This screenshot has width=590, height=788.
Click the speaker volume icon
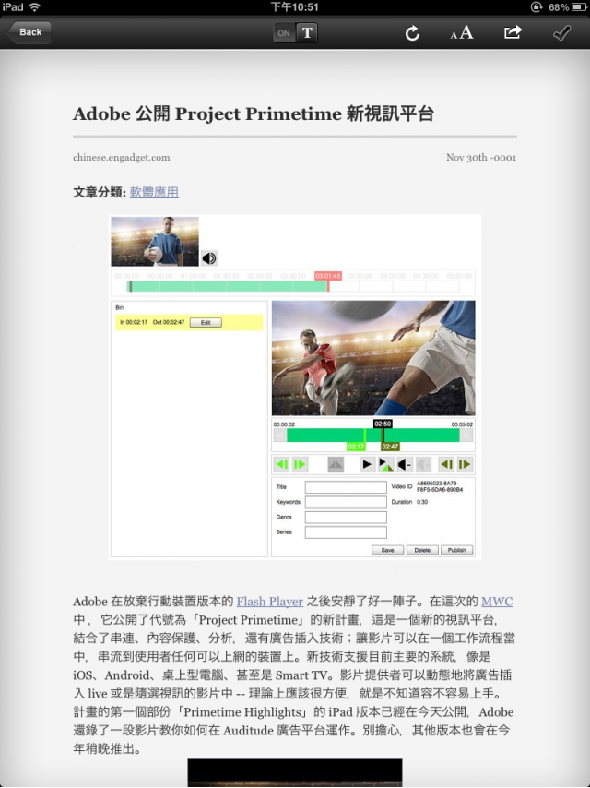[209, 258]
